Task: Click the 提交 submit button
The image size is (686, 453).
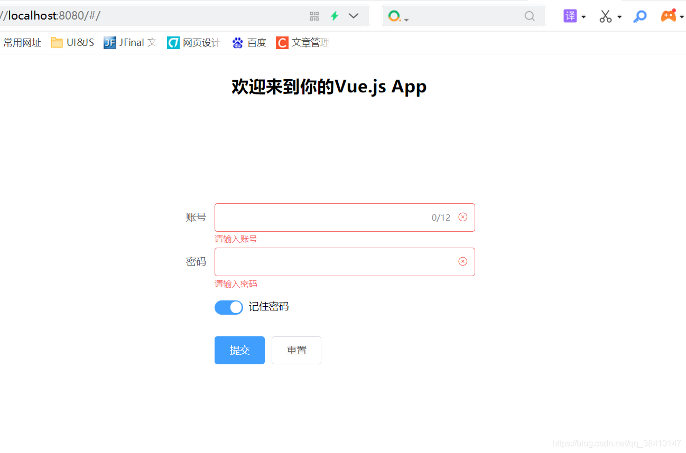Action: (239, 350)
